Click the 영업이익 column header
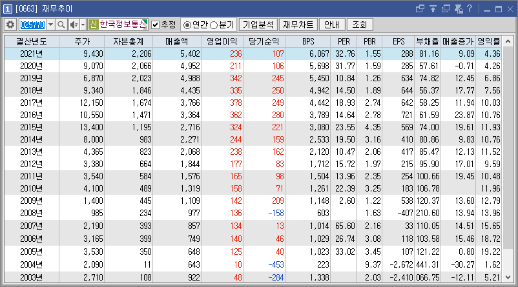 click(222, 41)
